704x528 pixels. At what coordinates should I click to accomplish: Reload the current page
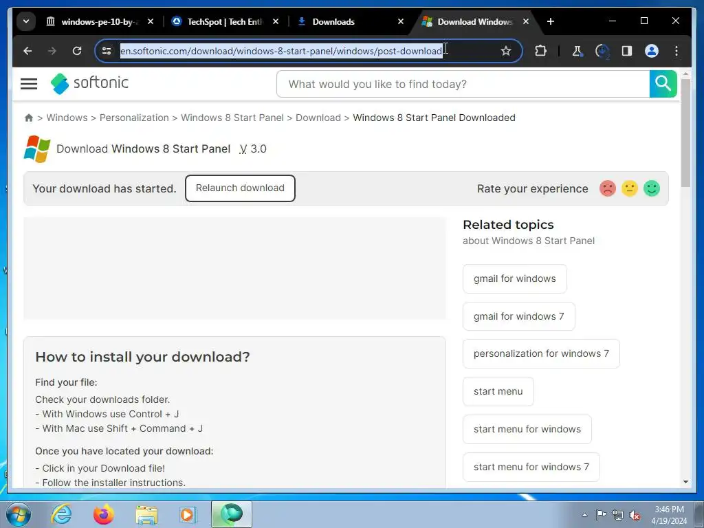(77, 51)
